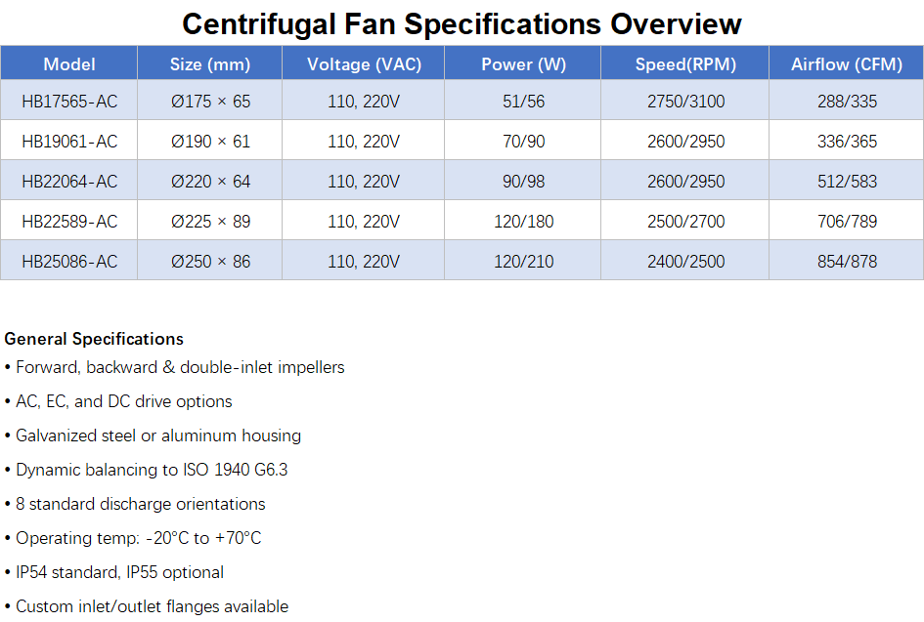Click the HB17565-AC model cell
Viewport: 924px width, 622px height.
click(69, 101)
